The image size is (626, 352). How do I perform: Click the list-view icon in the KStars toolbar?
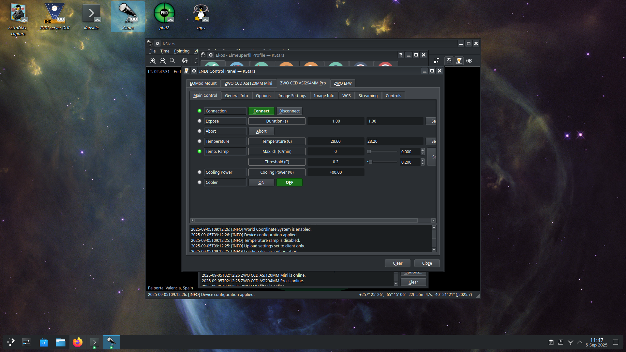coord(437,61)
